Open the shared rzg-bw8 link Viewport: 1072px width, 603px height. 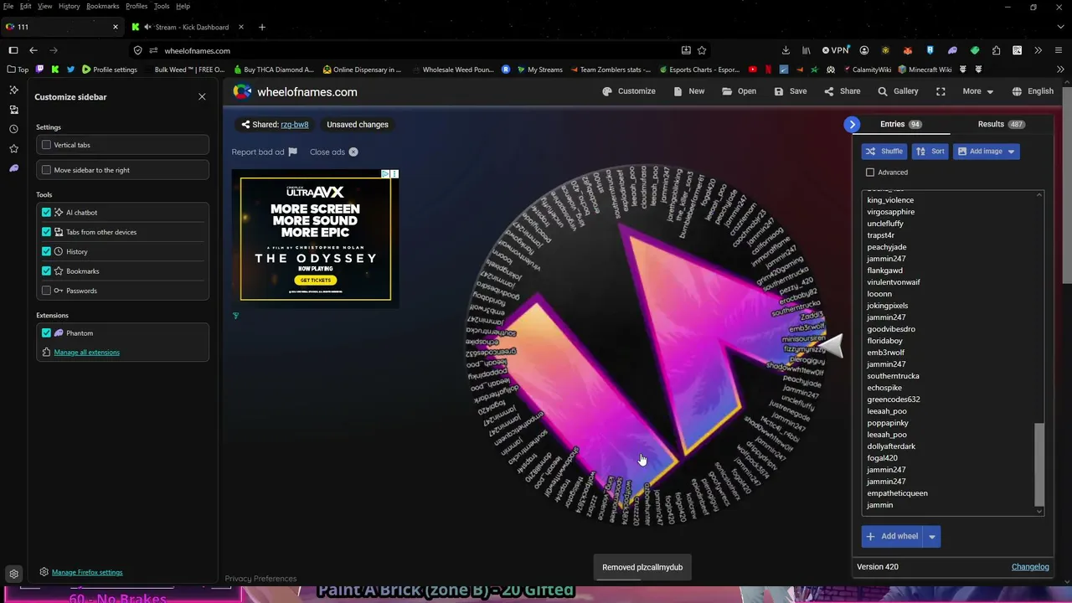(294, 125)
